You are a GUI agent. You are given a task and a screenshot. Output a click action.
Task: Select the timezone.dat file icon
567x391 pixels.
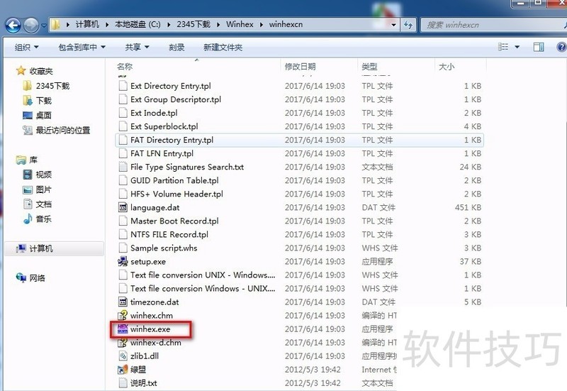[x=123, y=302]
